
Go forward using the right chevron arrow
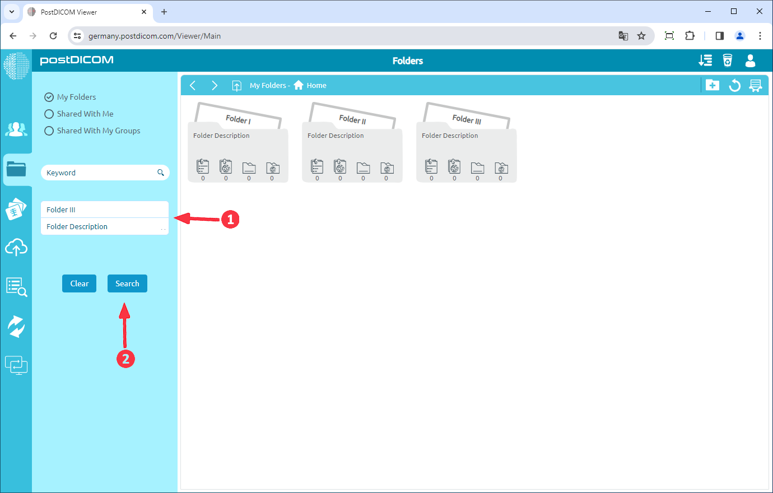[x=215, y=85]
